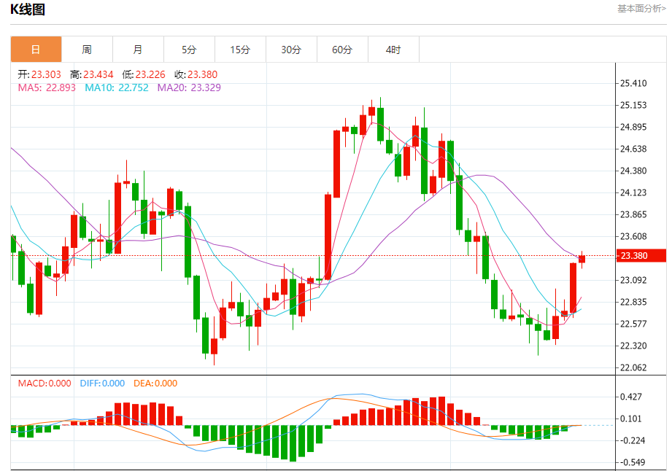
Task: Click the 25.410 price axis label
Action: point(633,83)
